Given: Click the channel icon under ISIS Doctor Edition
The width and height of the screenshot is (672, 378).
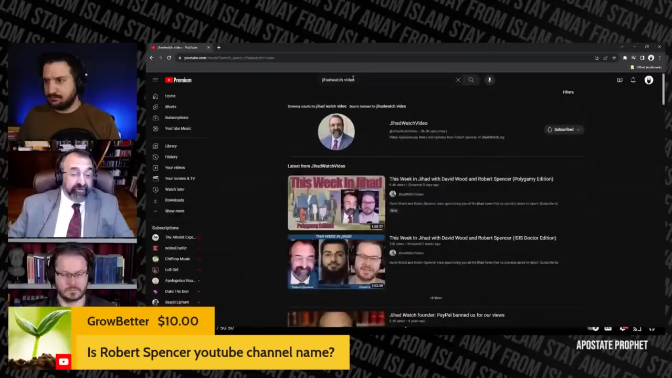Looking at the screenshot, I should click(x=393, y=253).
